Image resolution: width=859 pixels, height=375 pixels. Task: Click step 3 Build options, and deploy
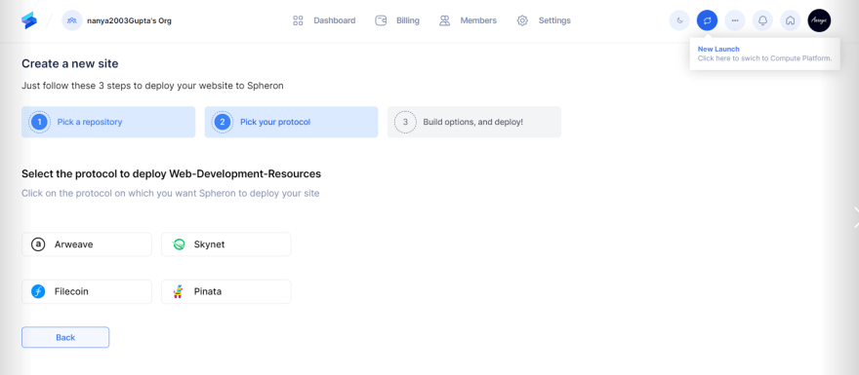(474, 122)
